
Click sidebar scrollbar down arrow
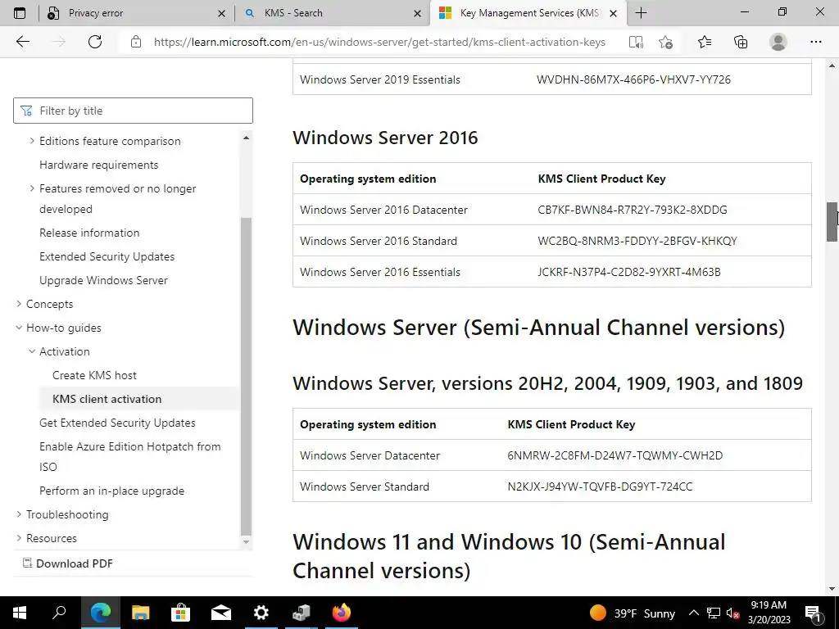tap(246, 541)
